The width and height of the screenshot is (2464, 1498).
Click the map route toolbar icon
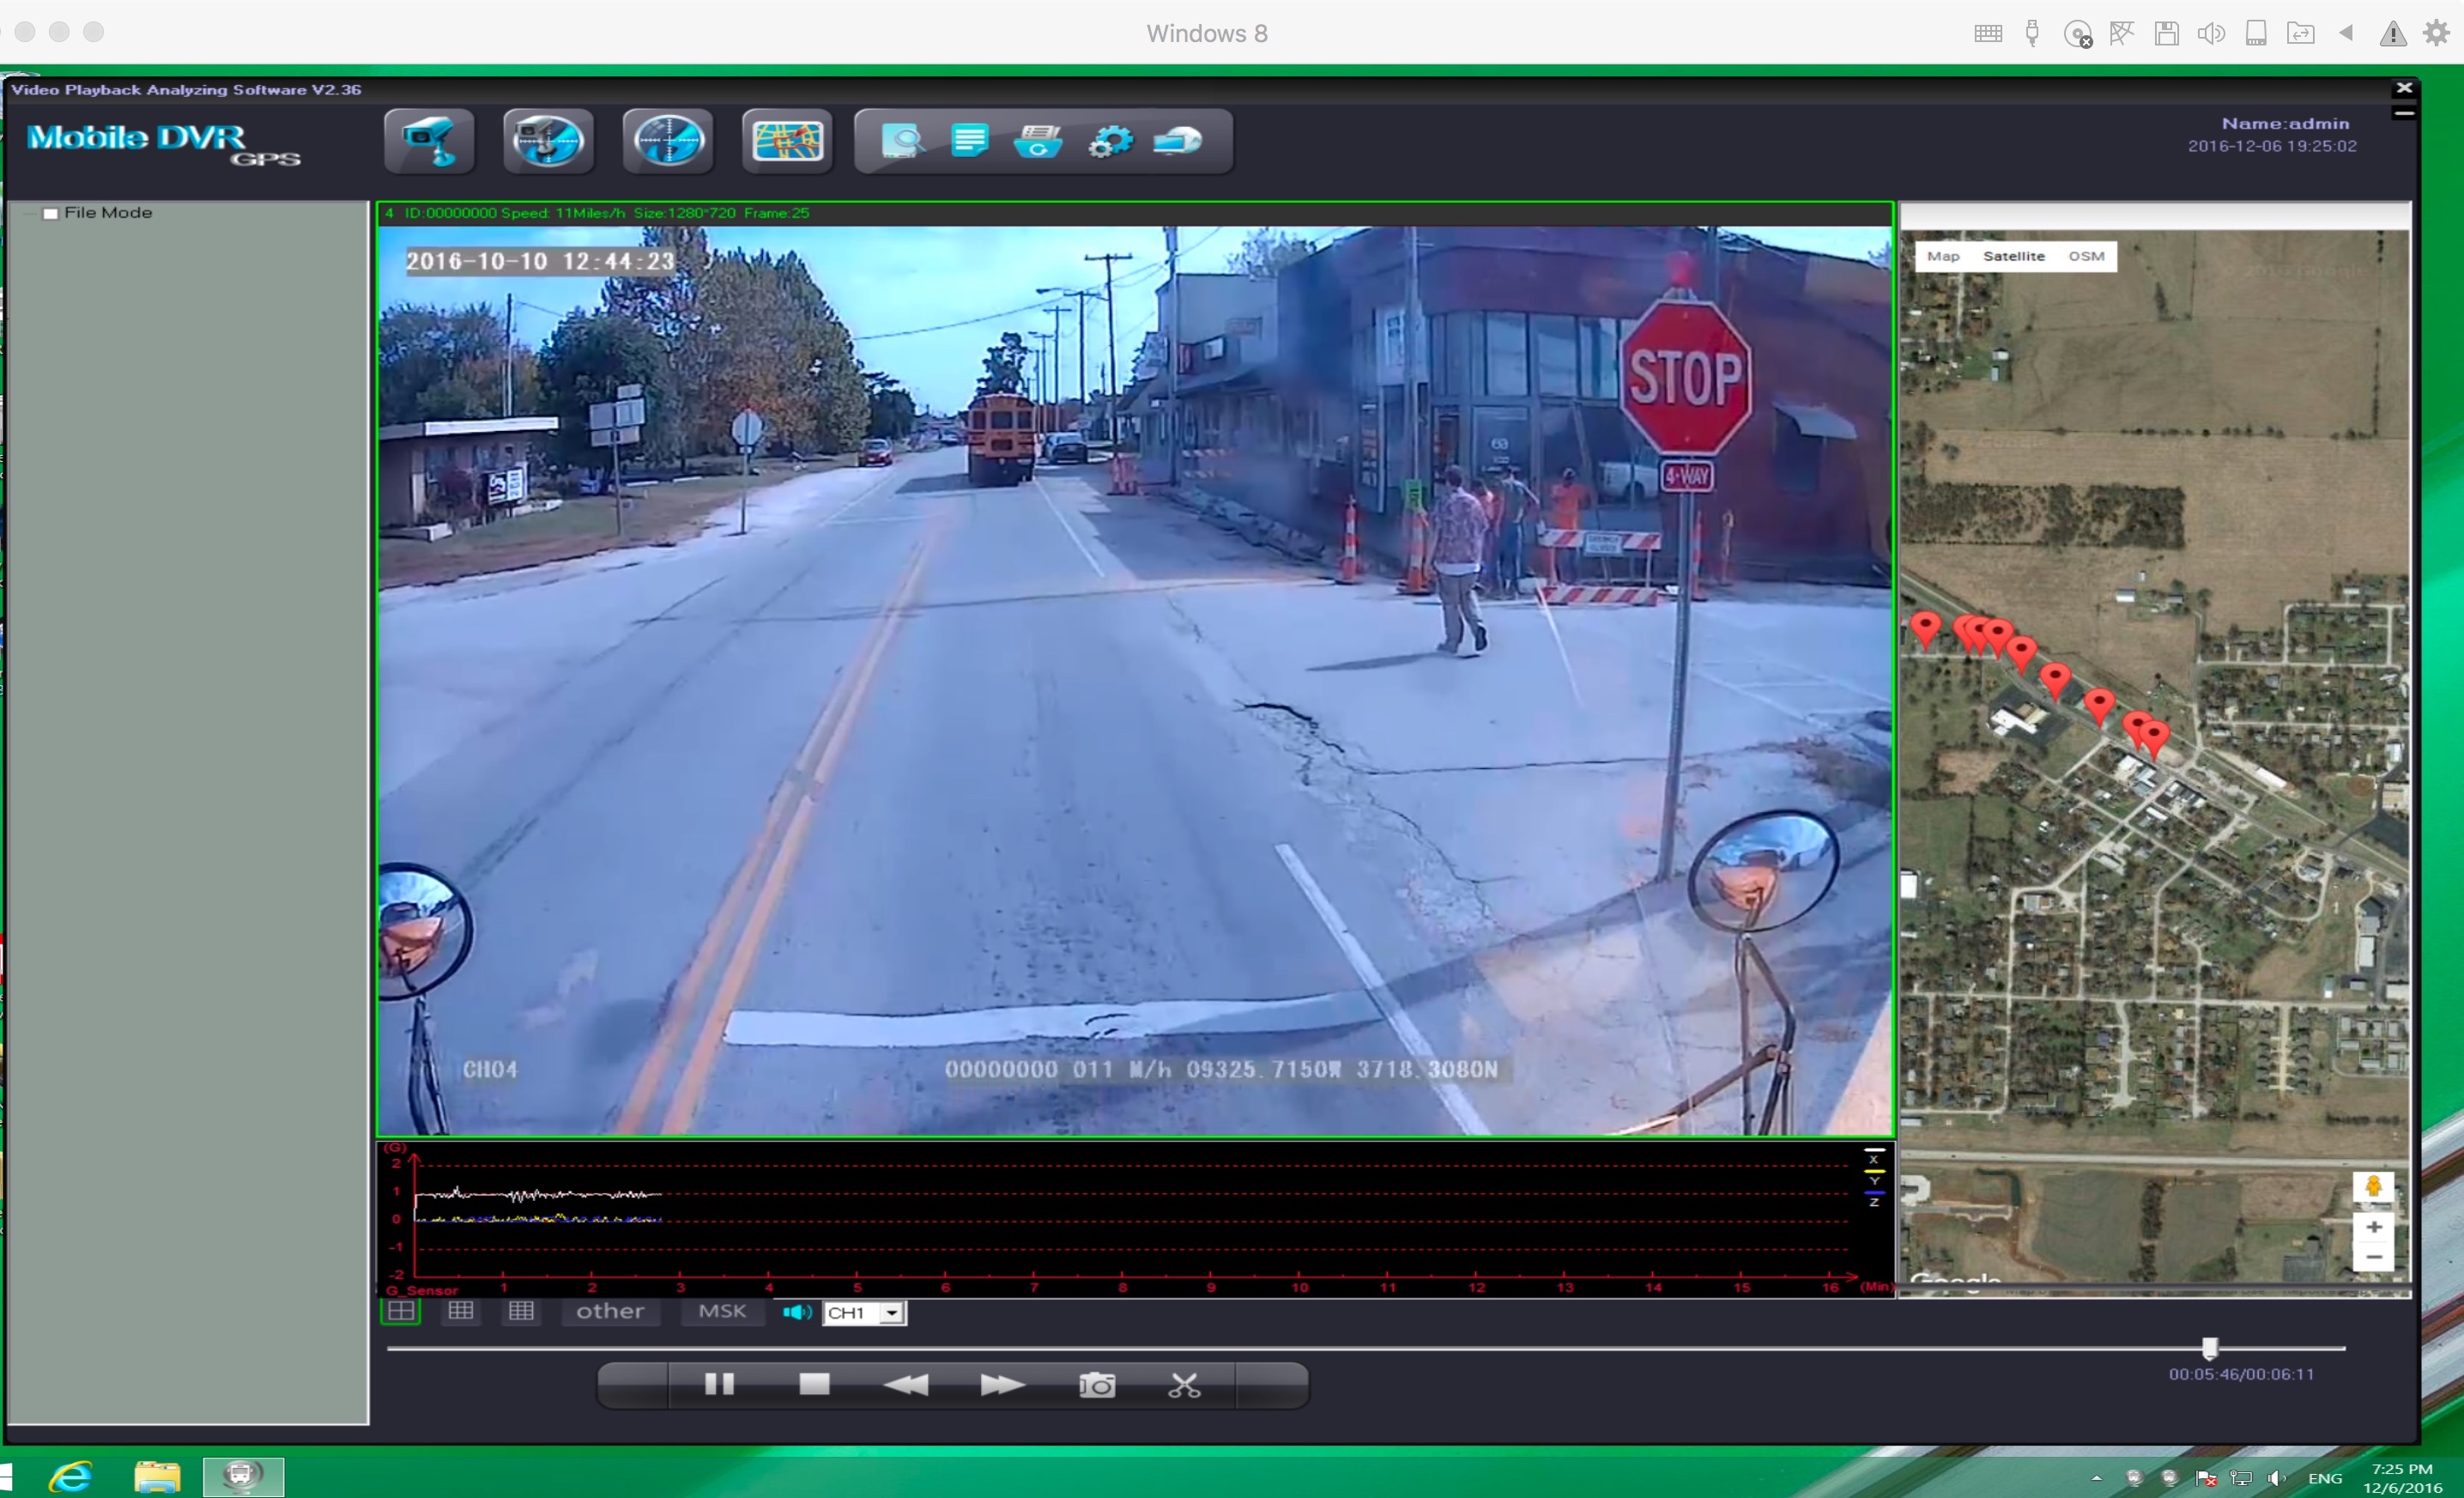tap(787, 141)
